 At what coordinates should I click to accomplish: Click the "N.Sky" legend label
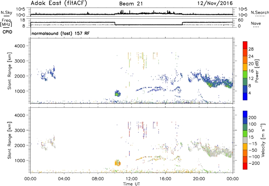tap(6, 12)
